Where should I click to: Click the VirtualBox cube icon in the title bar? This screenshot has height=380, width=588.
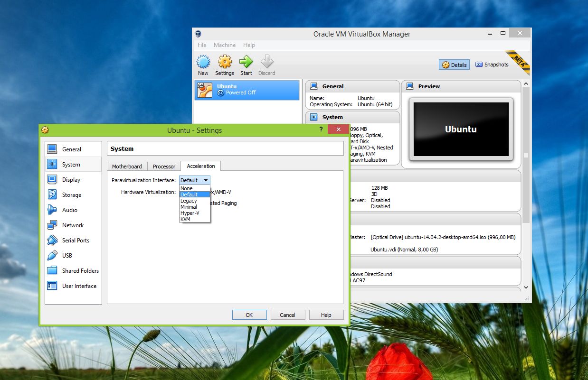198,34
